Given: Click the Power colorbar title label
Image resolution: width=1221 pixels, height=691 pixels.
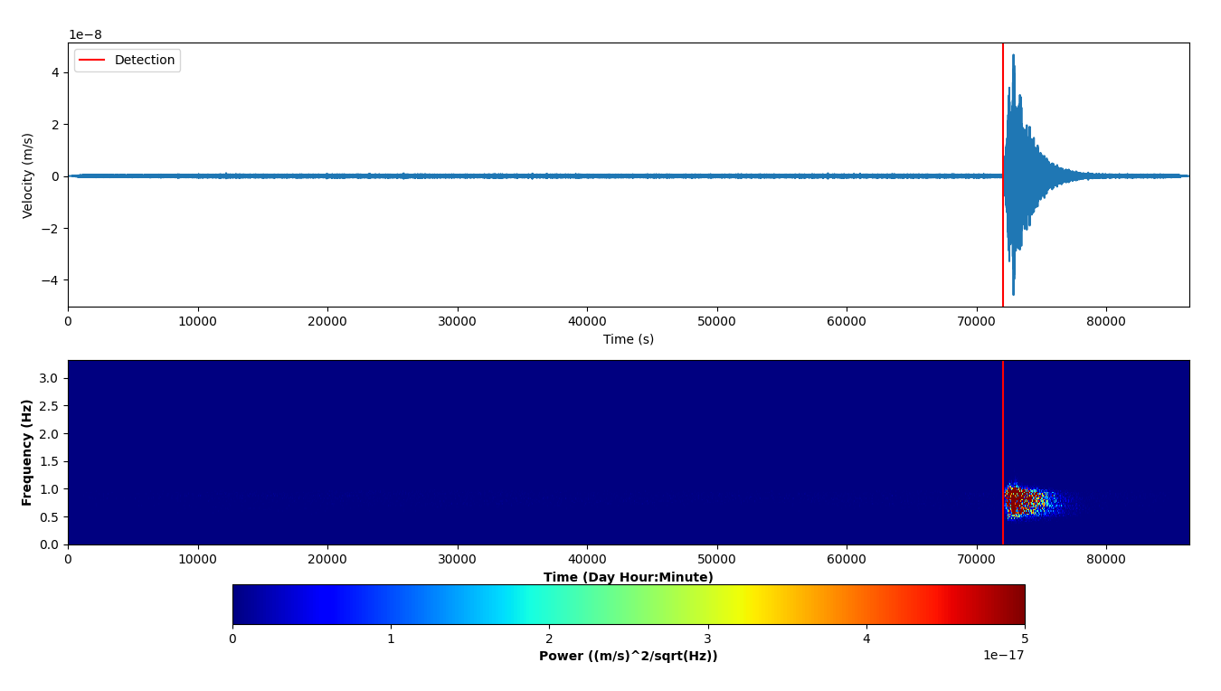Looking at the screenshot, I should pos(628,656).
